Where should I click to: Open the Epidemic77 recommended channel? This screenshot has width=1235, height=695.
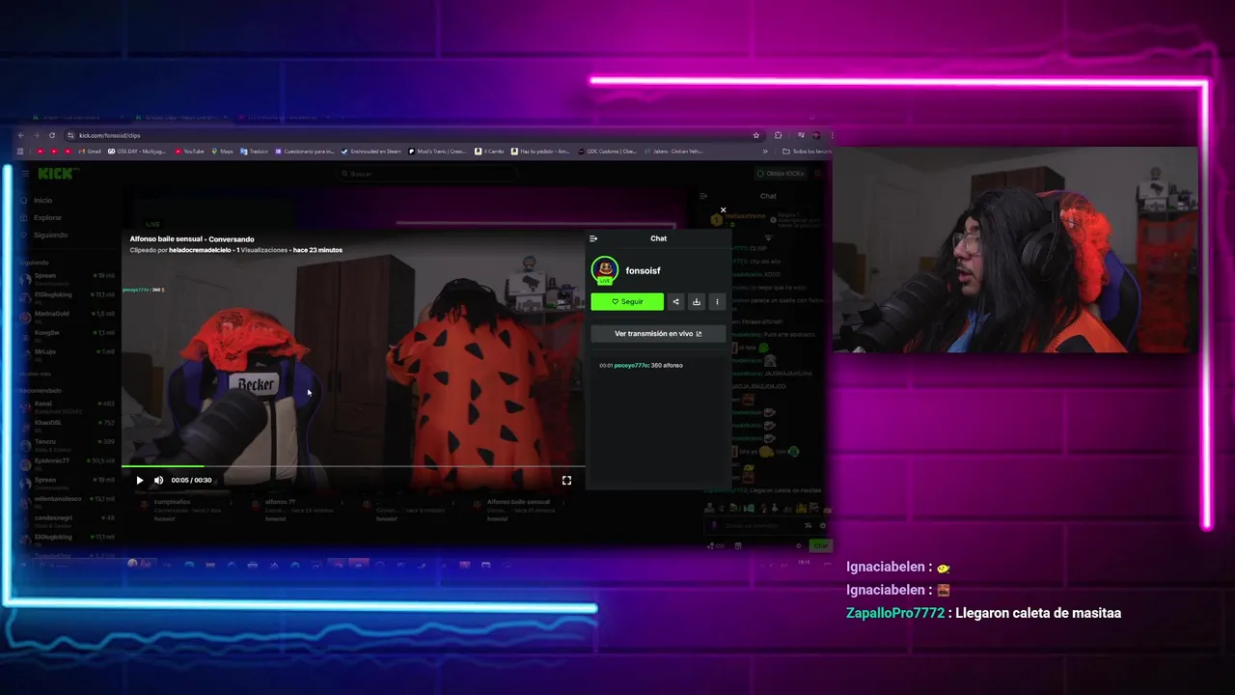tap(68, 462)
